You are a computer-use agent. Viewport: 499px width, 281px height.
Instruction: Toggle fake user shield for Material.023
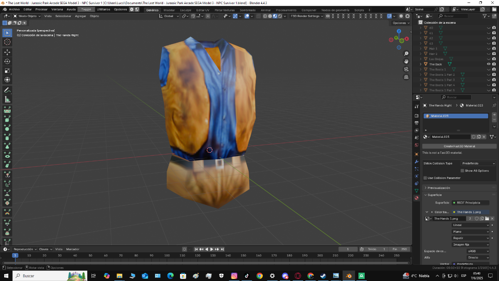474,137
